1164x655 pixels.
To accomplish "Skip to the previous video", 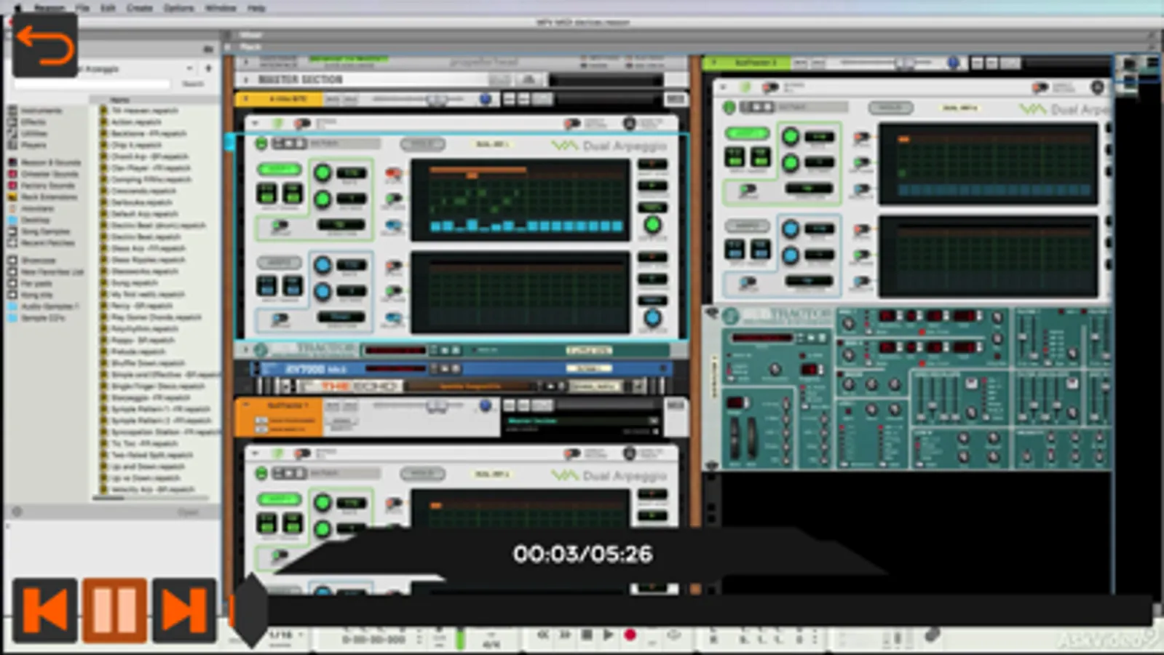I will pos(45,610).
